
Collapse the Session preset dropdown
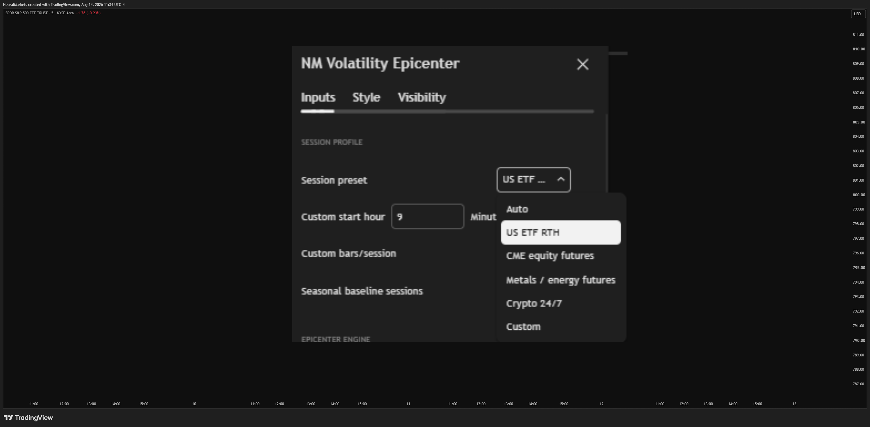click(x=534, y=179)
